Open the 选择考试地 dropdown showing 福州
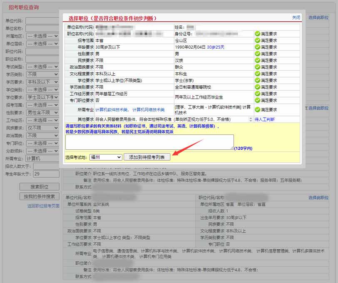Viewport: 338px width, 283px height. (x=106, y=157)
